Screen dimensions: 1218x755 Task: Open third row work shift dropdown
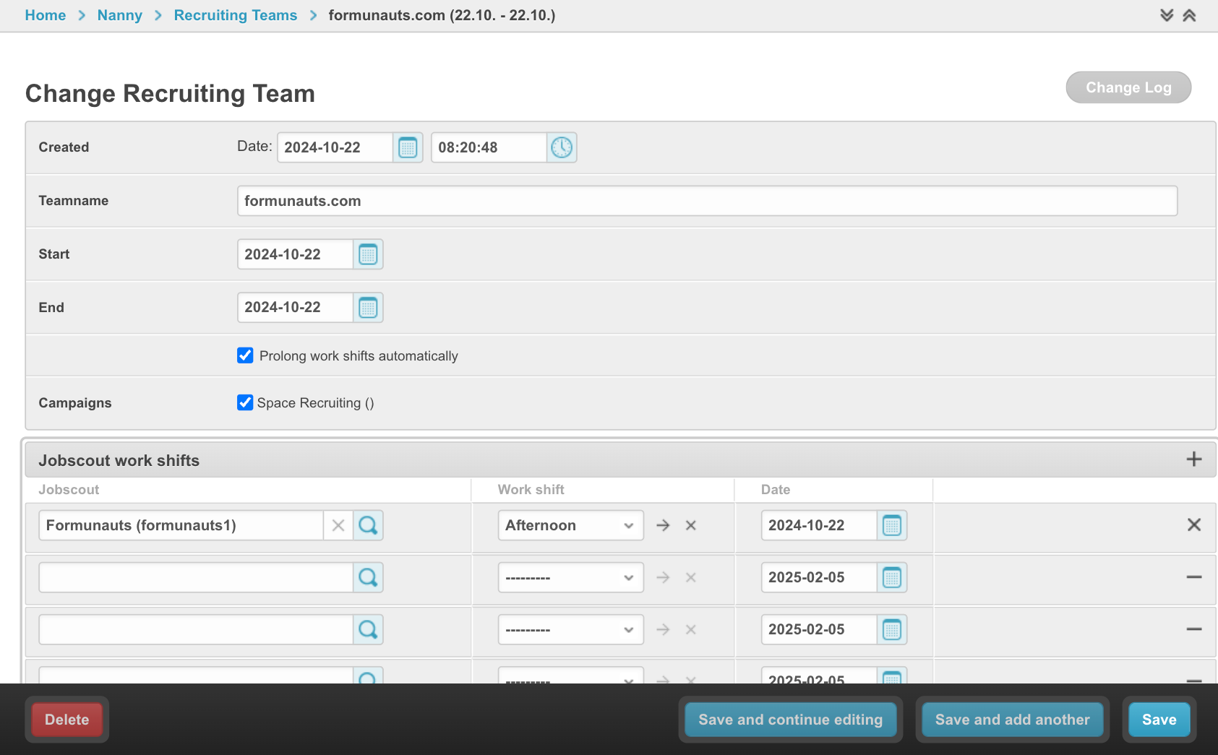(x=570, y=629)
